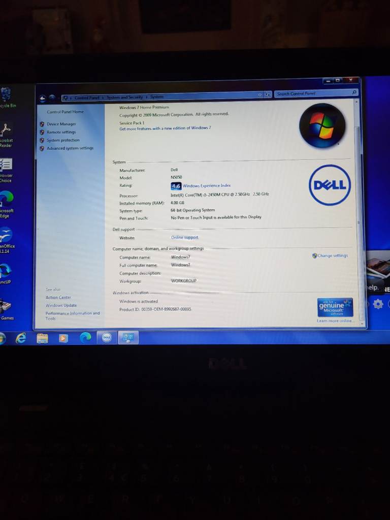The image size is (390, 520).
Task: Launch Windows Media Player from taskbar
Action: click(63, 338)
